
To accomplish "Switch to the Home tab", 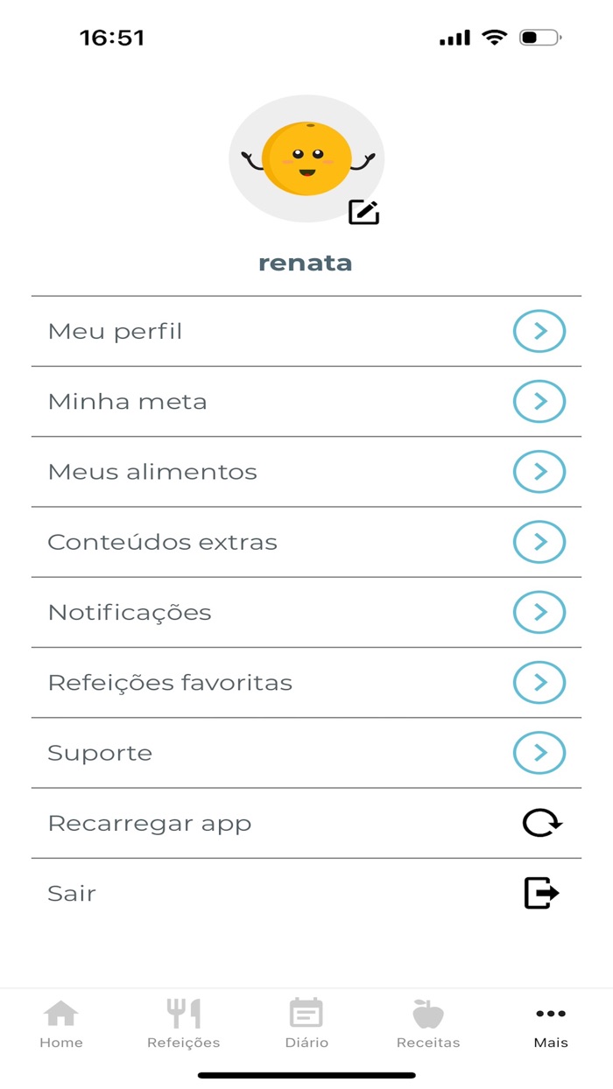I will 61,1020.
